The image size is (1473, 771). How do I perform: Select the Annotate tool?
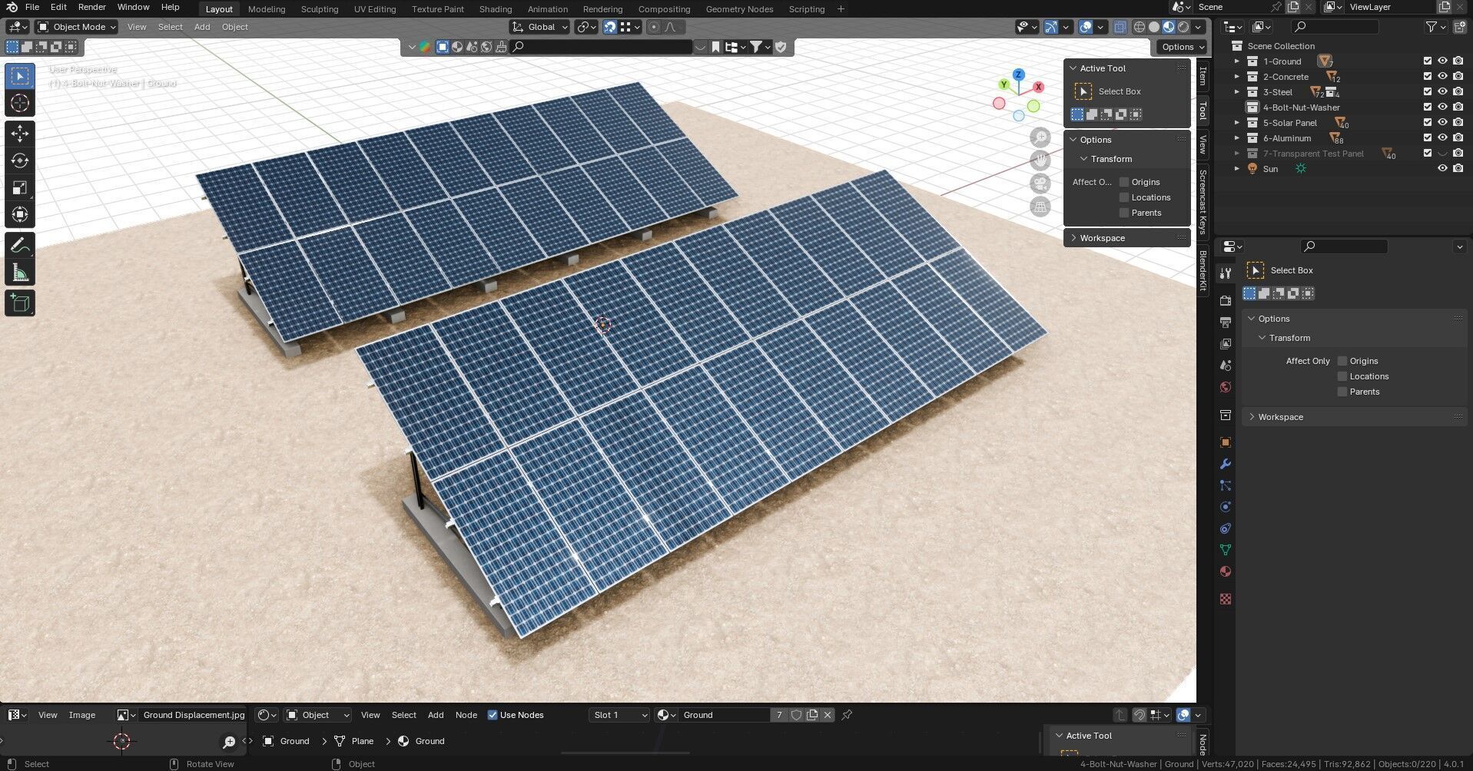tap(20, 246)
